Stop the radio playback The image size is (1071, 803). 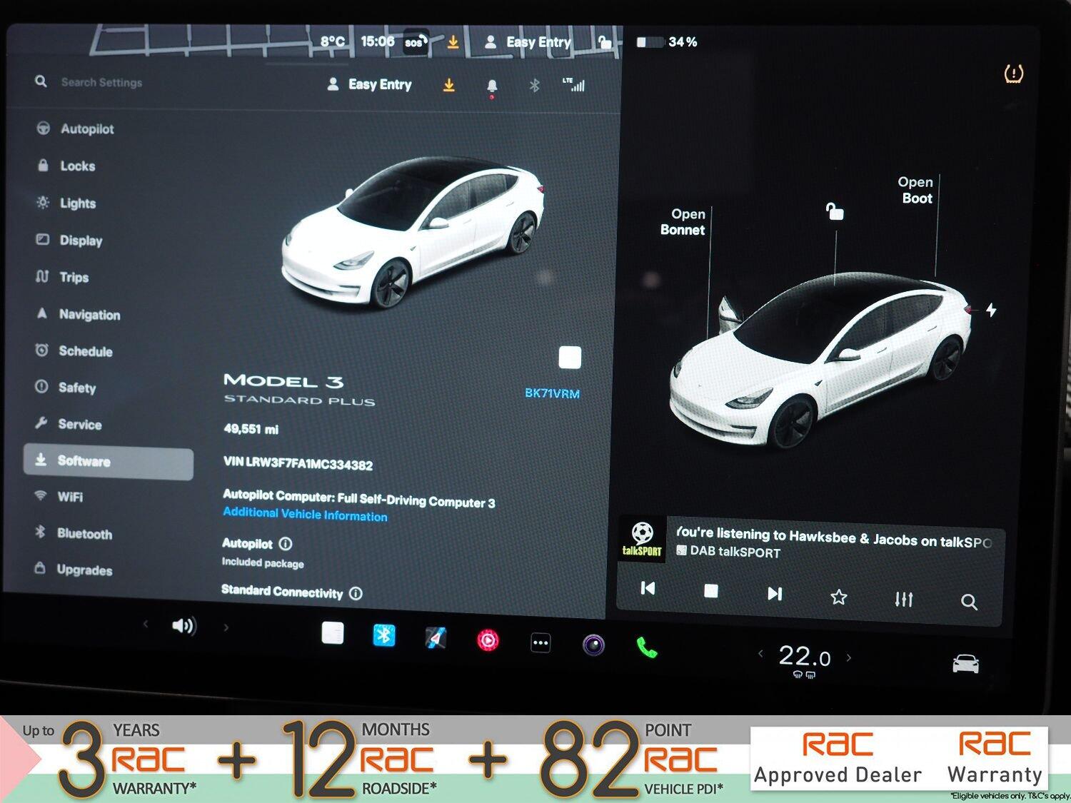coord(710,591)
